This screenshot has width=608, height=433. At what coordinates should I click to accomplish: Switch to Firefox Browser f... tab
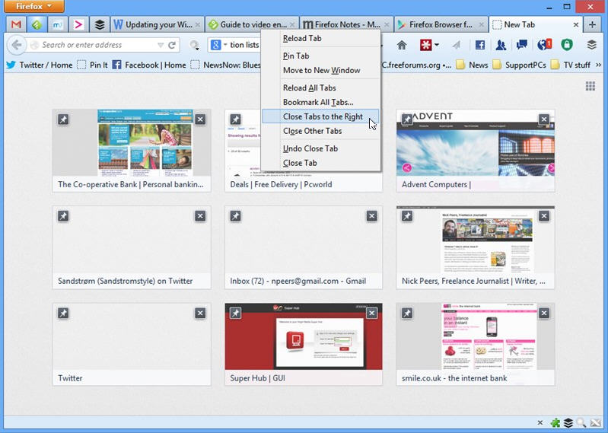pos(441,25)
